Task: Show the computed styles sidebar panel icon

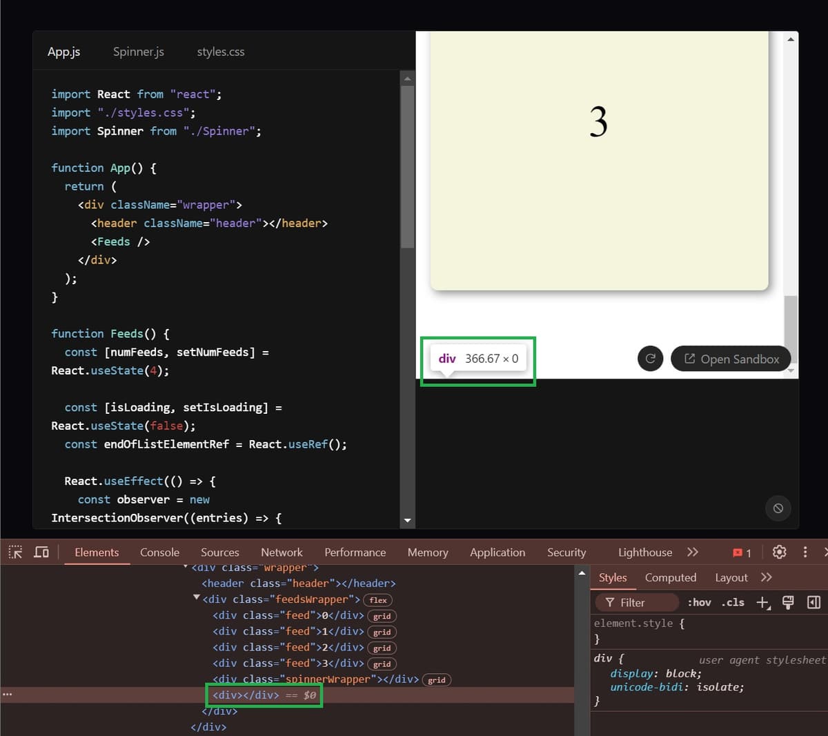Action: (670, 577)
